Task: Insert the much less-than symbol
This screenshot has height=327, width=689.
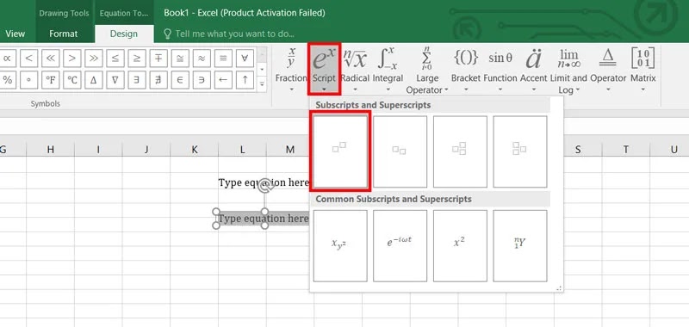Action: click(x=51, y=58)
